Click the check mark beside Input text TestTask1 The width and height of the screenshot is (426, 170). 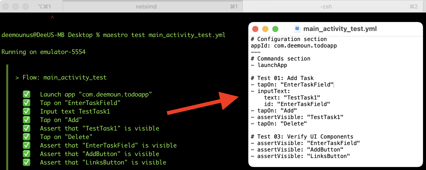click(x=27, y=111)
